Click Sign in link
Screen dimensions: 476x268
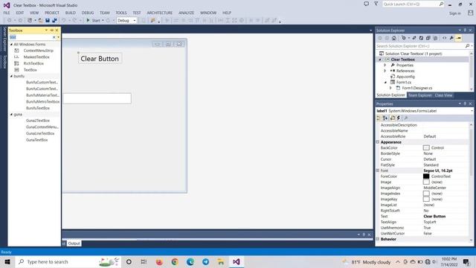[454, 13]
